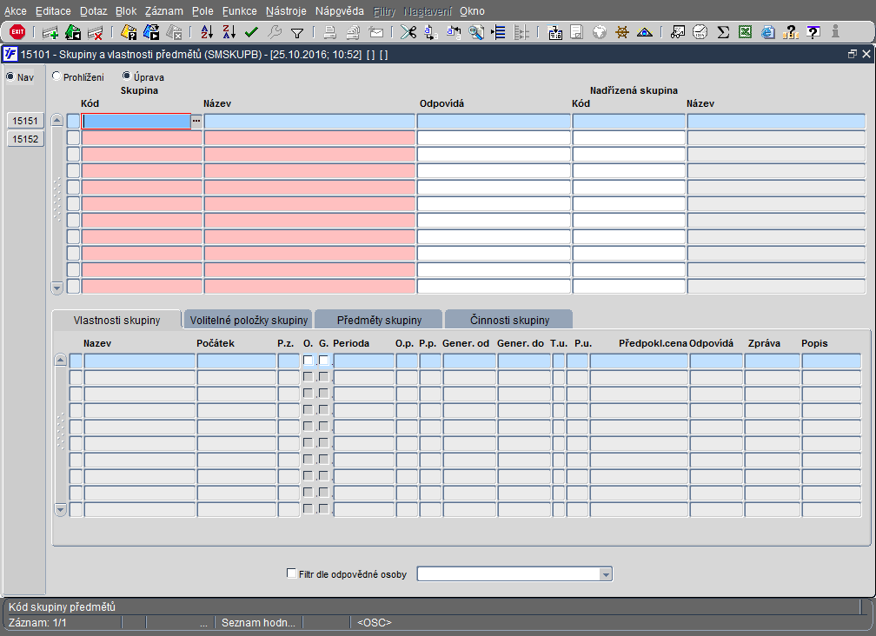Click the up arrow of the Skupina block scrollbar
The height and width of the screenshot is (636, 876).
point(57,120)
